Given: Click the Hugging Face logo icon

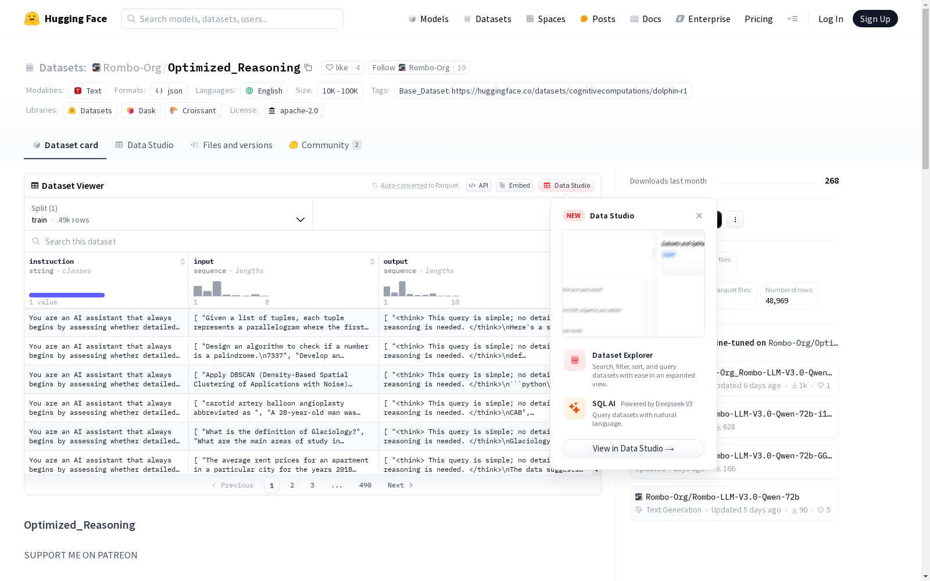Looking at the screenshot, I should (x=32, y=19).
